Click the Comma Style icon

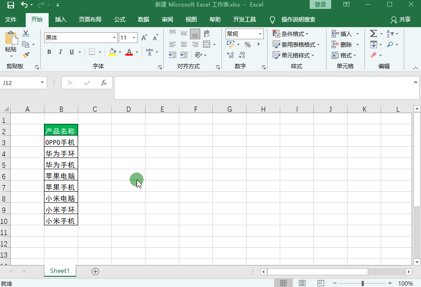258,44
